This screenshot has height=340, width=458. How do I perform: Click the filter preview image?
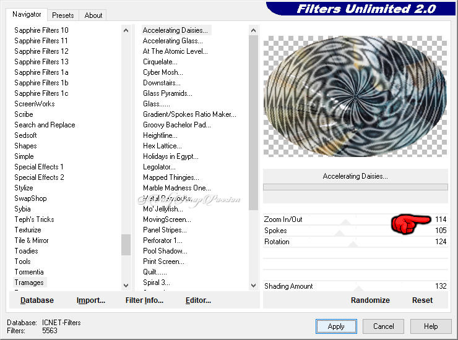click(355, 96)
